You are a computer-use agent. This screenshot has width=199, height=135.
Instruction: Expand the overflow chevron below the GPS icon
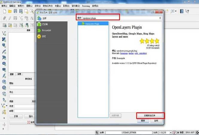tap(3, 129)
